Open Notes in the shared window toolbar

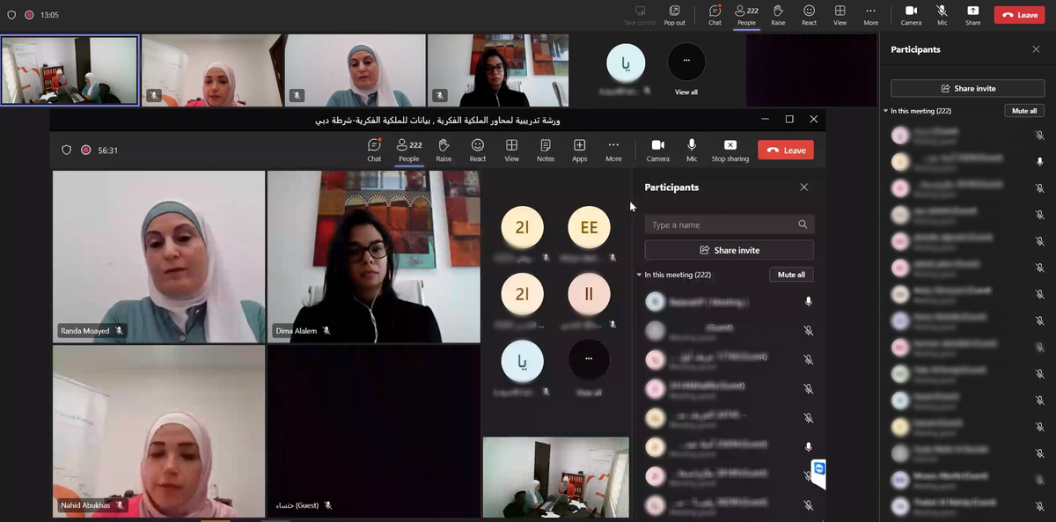(546, 150)
